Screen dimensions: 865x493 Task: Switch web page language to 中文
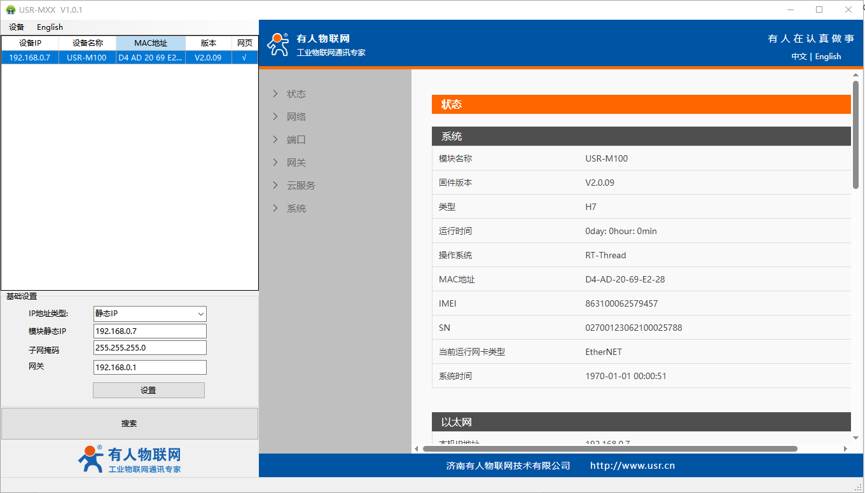pos(799,57)
